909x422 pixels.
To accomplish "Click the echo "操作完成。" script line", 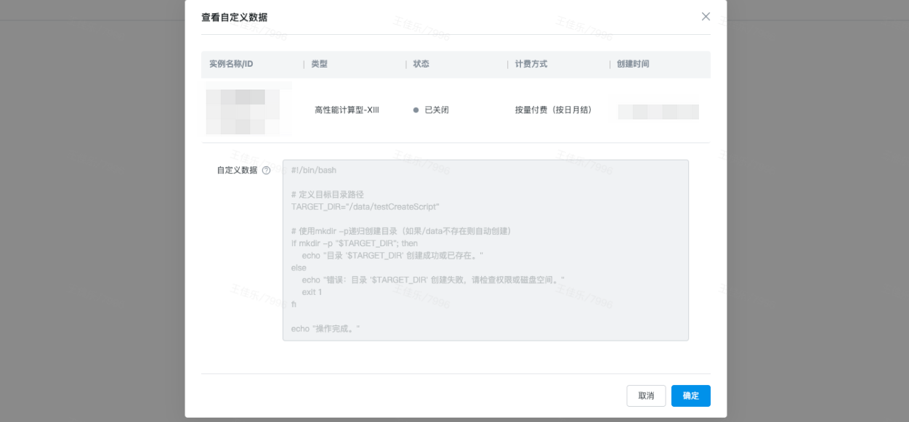I will click(x=326, y=329).
